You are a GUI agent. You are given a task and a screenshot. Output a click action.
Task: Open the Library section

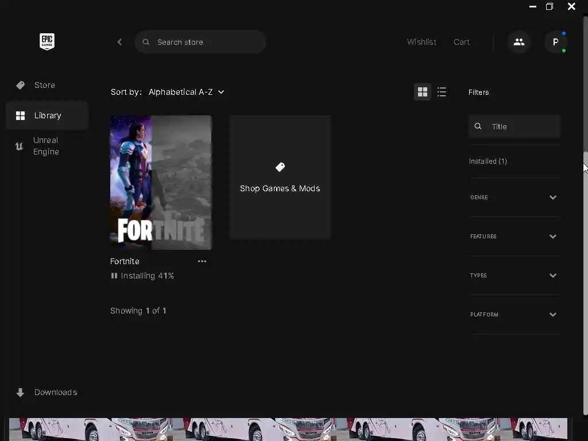point(47,115)
